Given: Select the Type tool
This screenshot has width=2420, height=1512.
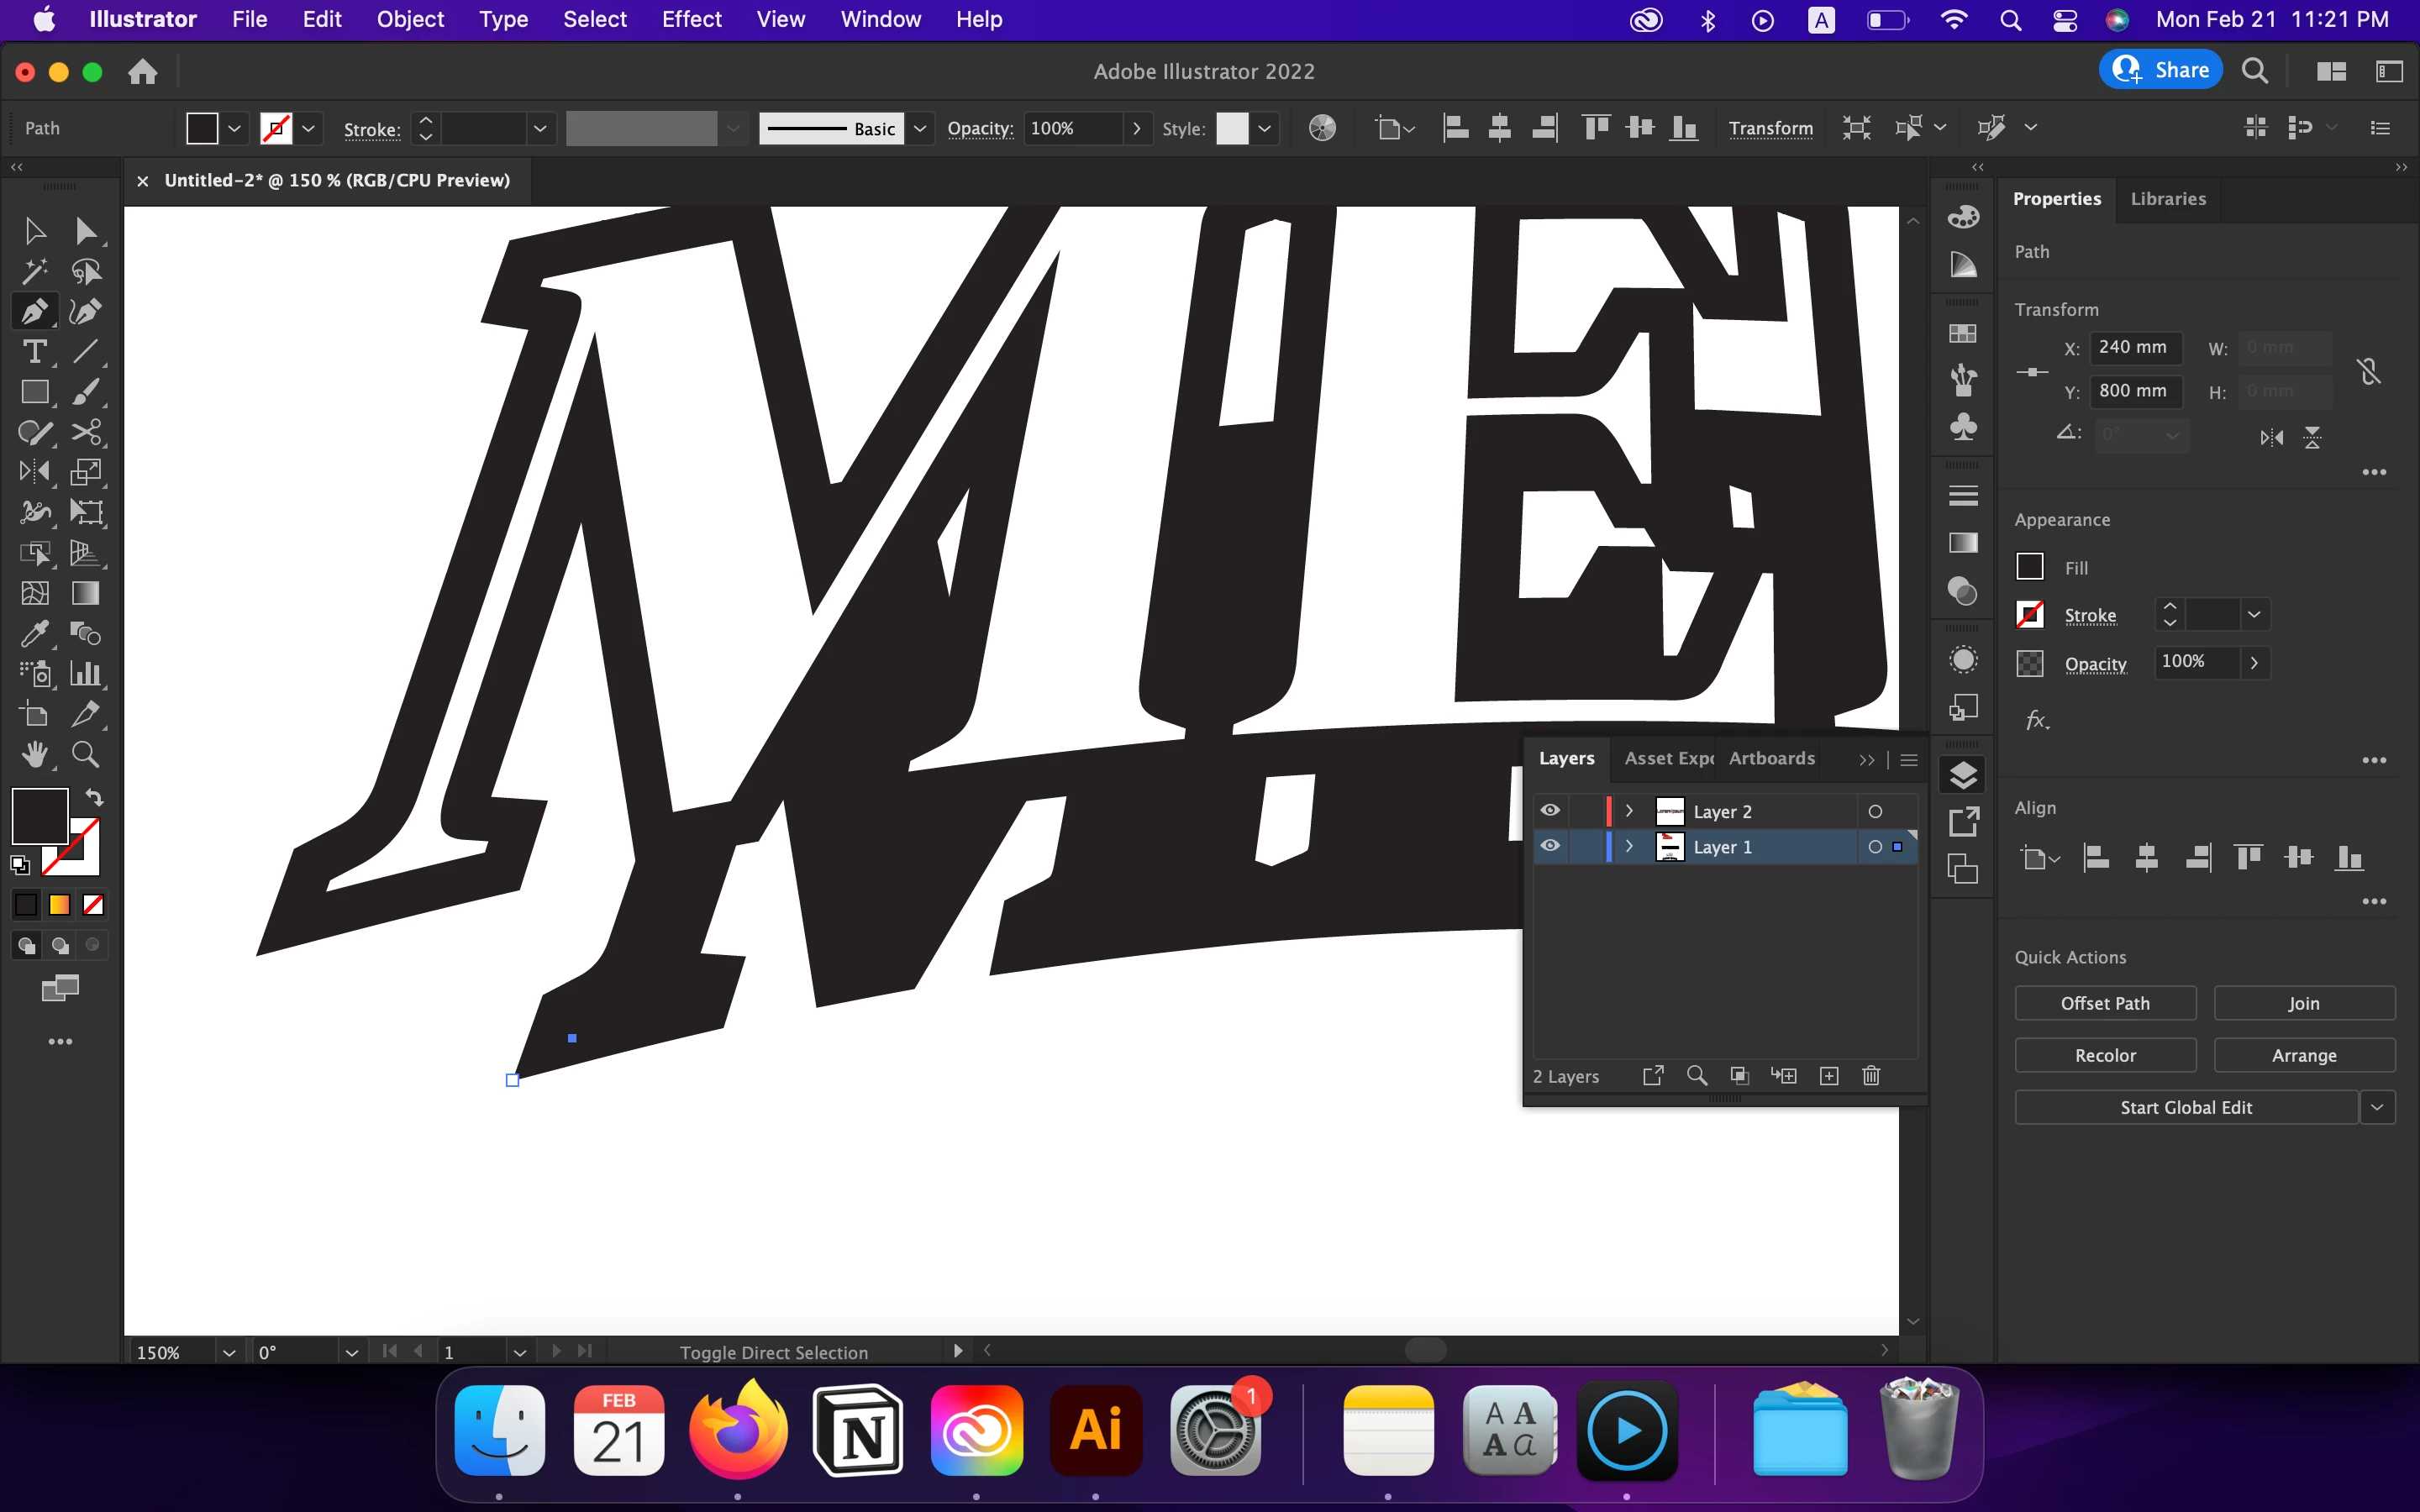Looking at the screenshot, I should tap(34, 352).
